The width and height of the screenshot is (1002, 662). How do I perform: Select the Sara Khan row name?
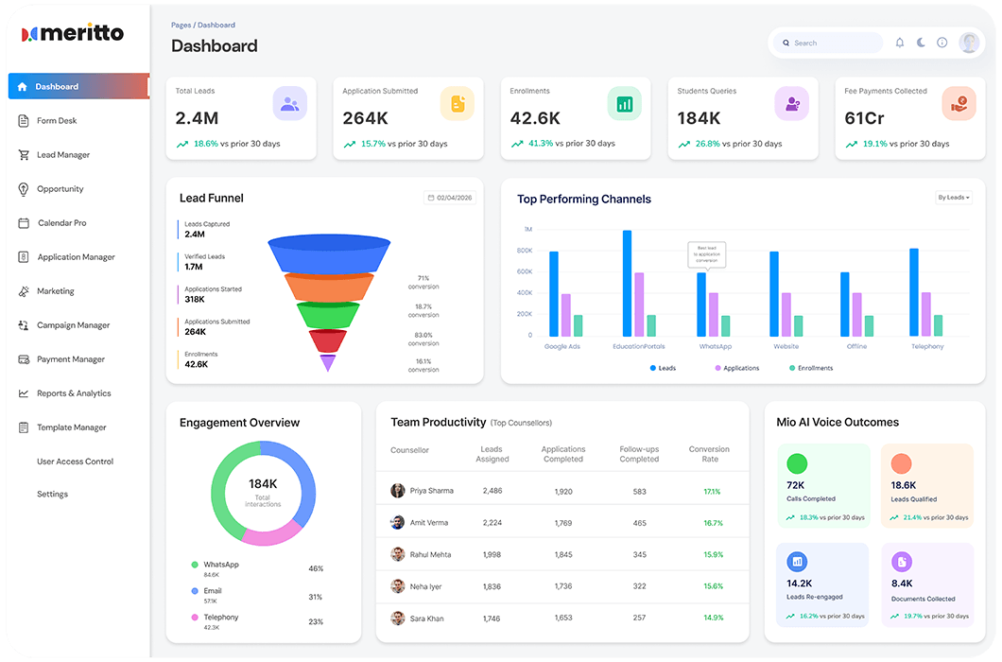coord(426,618)
